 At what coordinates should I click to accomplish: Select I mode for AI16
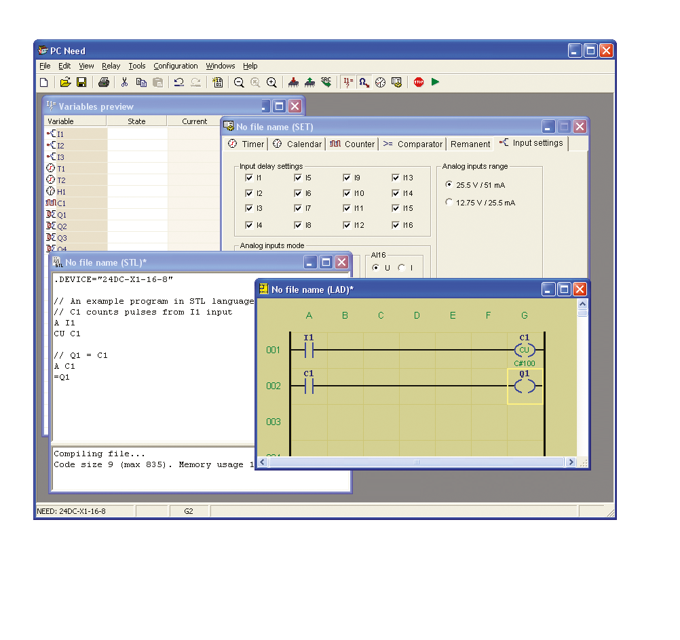pos(402,268)
